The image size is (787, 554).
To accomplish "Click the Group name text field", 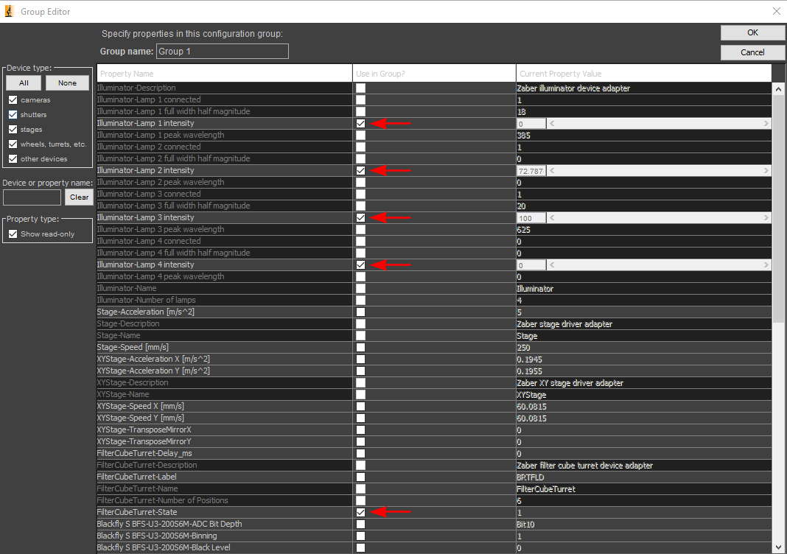I will tap(223, 51).
